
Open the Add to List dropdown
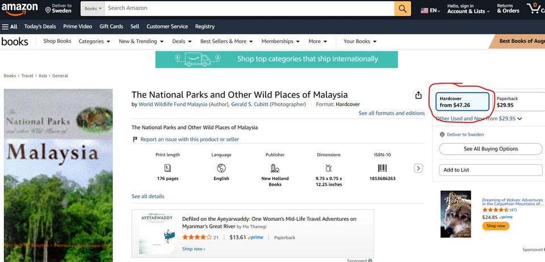click(x=491, y=170)
